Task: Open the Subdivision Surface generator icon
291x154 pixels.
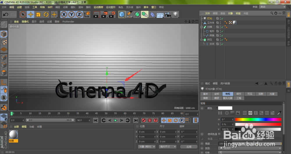Action: (137, 14)
